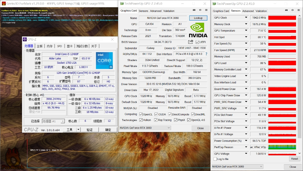Click the question mark beside Bus Interface
The image size is (303, 171).
(206, 54)
